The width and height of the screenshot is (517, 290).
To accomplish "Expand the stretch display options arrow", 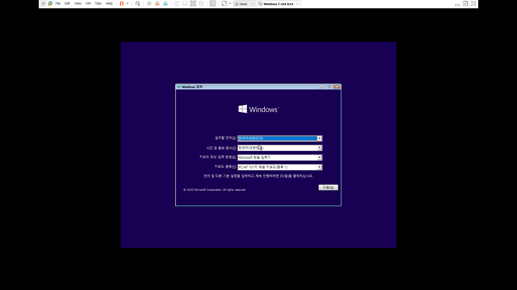I will [230, 4].
